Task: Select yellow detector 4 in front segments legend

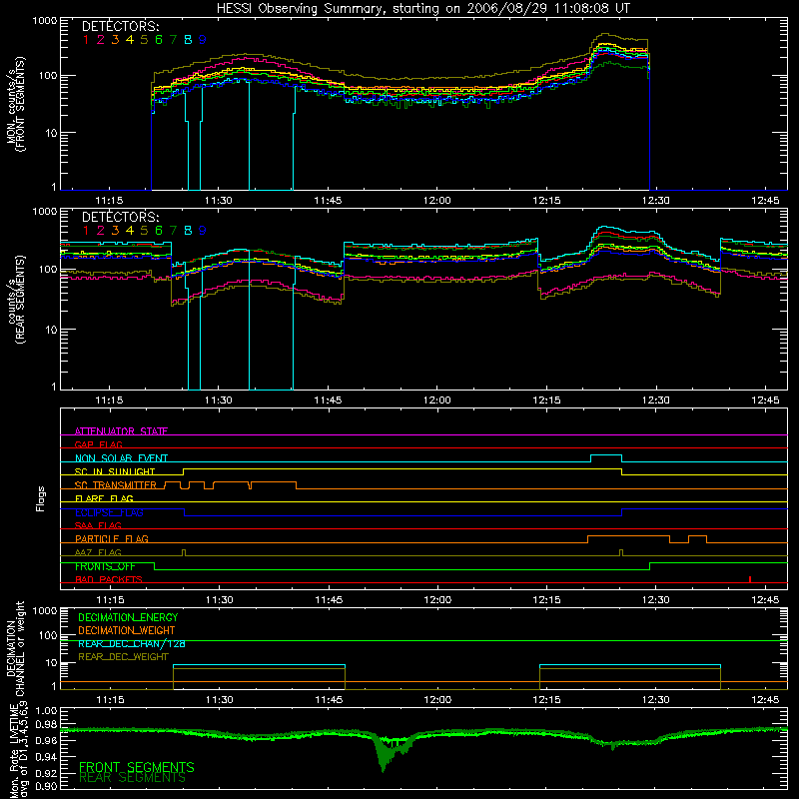Action: click(130, 40)
